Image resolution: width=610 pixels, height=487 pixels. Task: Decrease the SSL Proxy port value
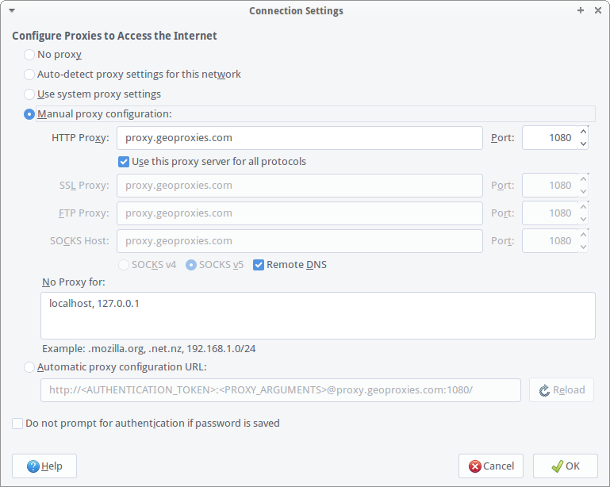pos(583,191)
